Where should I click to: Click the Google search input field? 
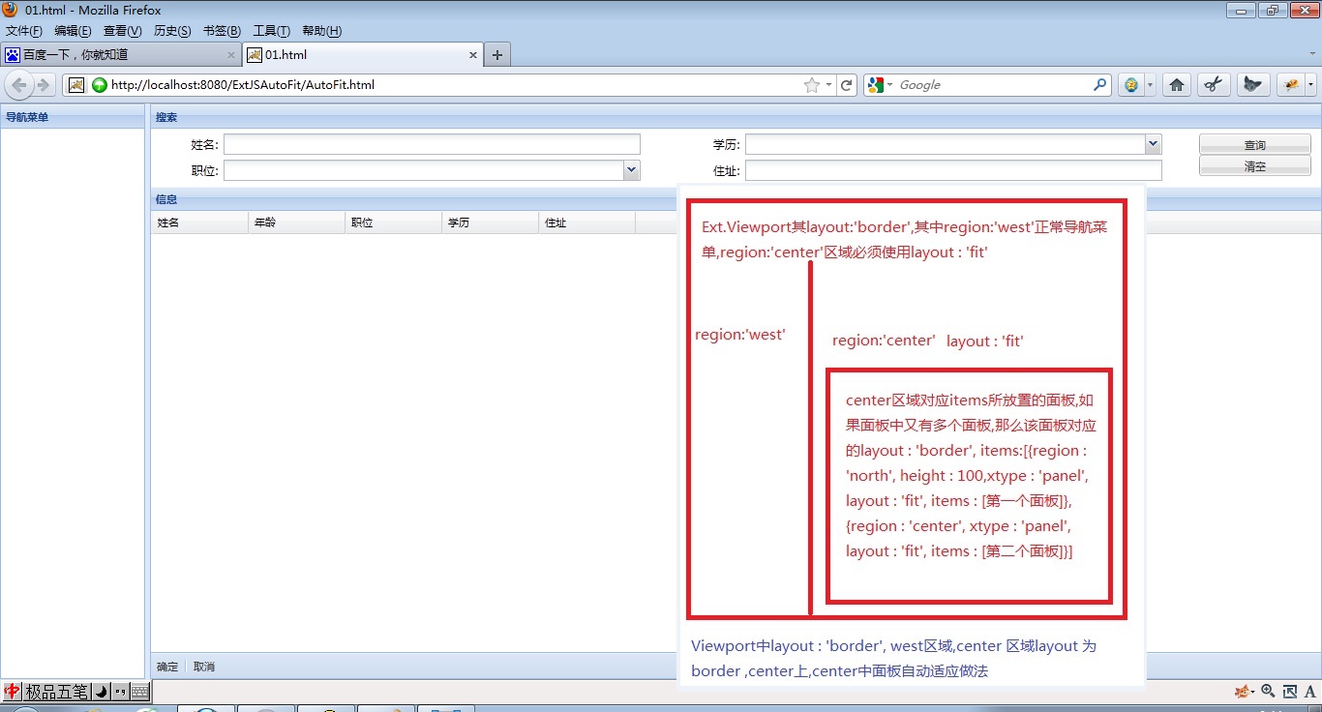tap(994, 85)
